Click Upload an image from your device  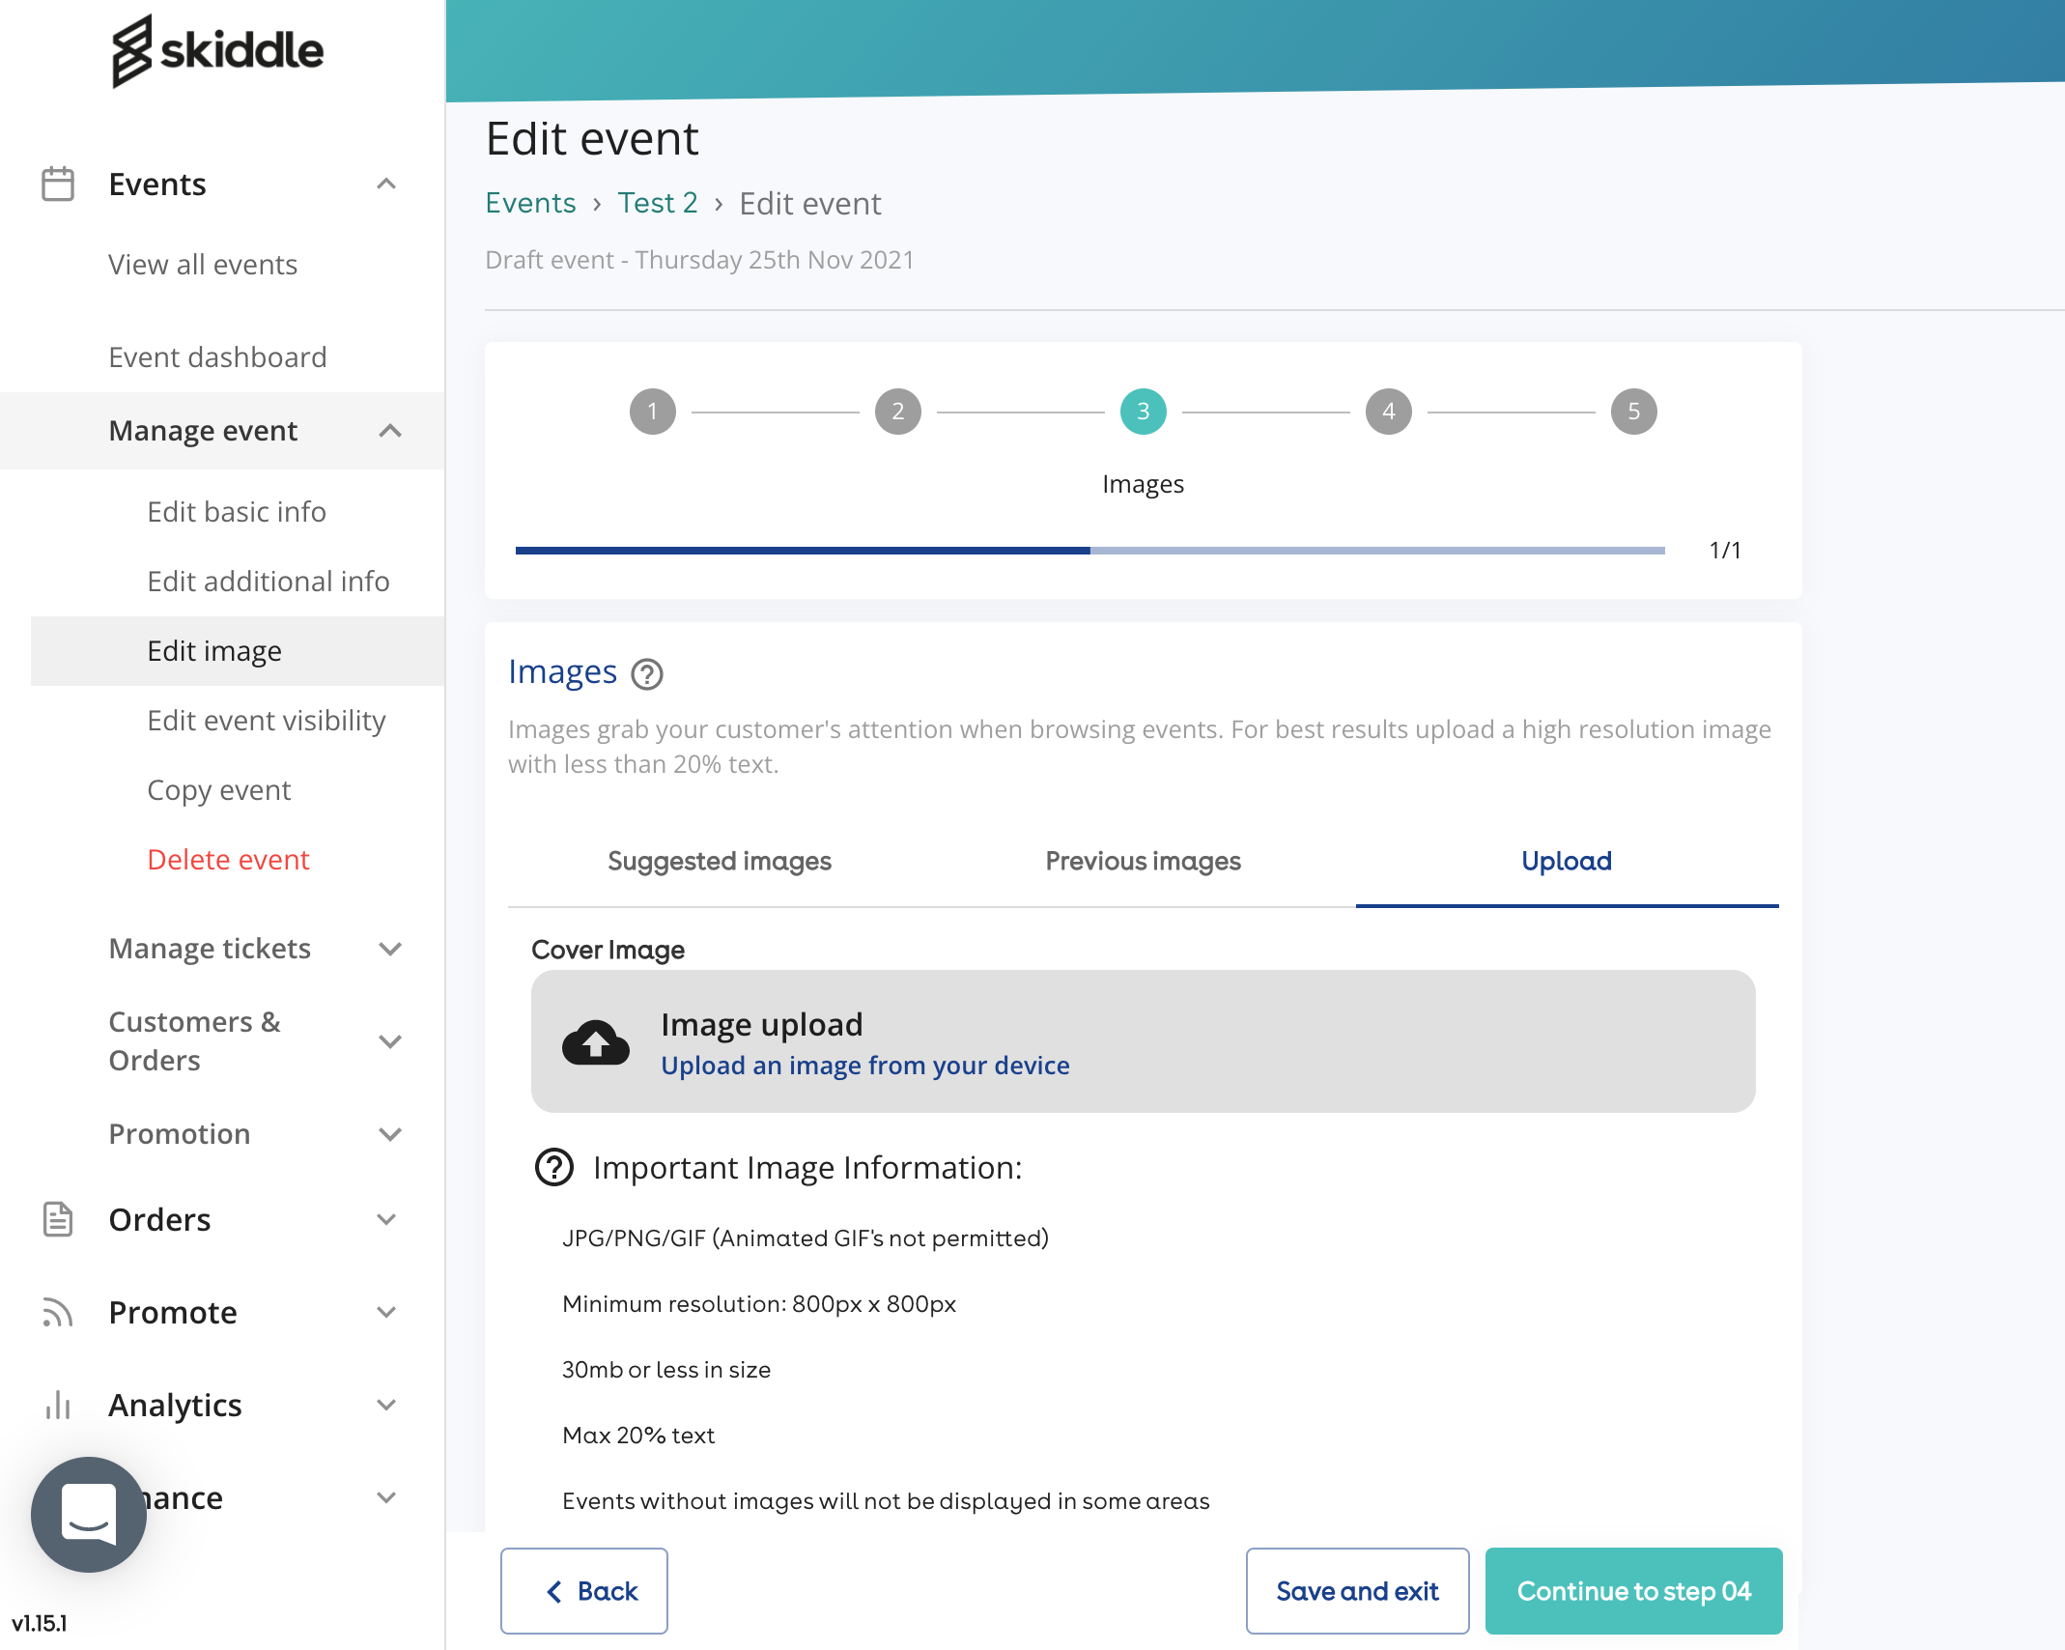pos(864,1065)
